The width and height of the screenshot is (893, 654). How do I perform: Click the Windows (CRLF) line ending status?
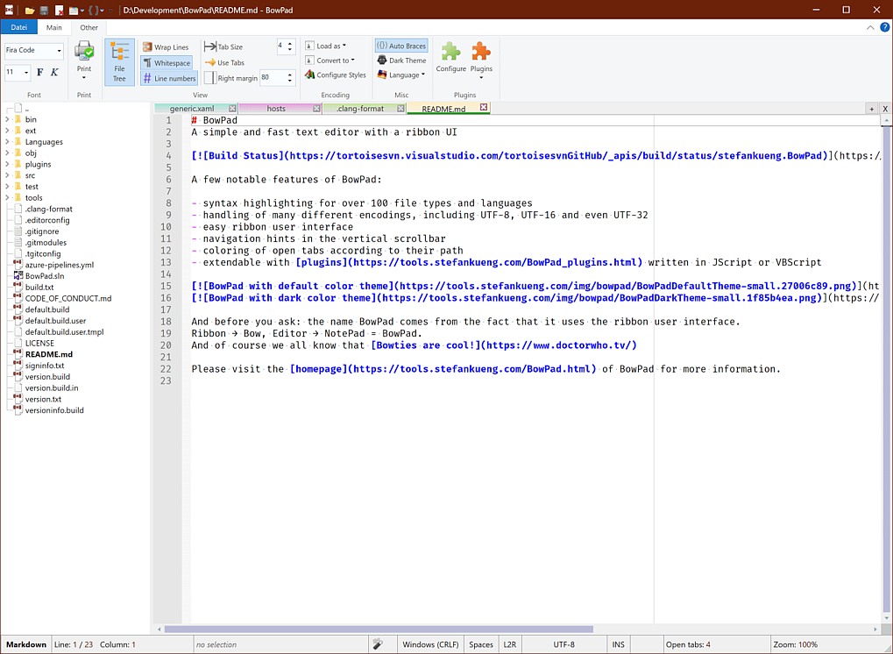(x=430, y=644)
